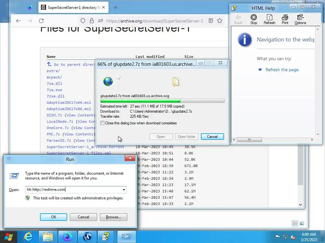Minimize the download dialog window
The width and height of the screenshot is (325, 243).
click(x=201, y=63)
